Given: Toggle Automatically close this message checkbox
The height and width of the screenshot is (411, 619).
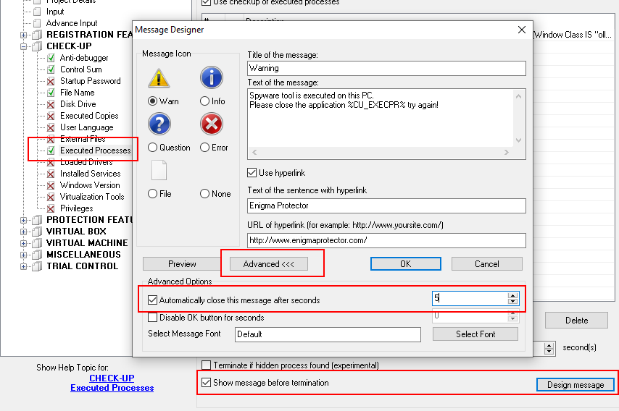Looking at the screenshot, I should click(x=152, y=300).
